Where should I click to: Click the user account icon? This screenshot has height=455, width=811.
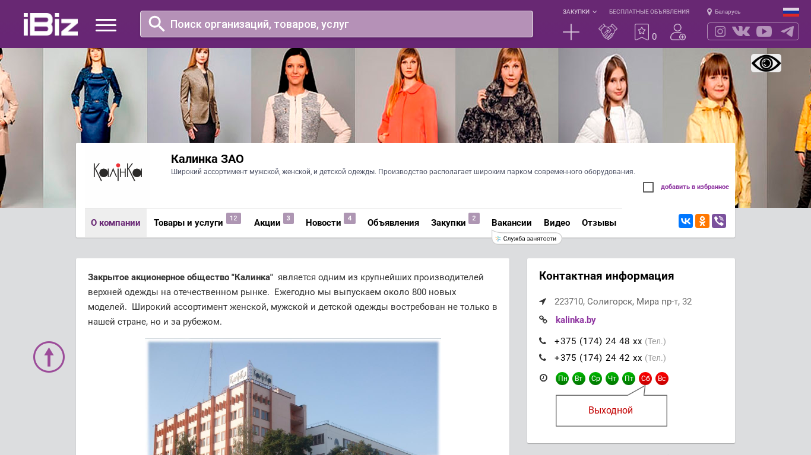tap(677, 32)
